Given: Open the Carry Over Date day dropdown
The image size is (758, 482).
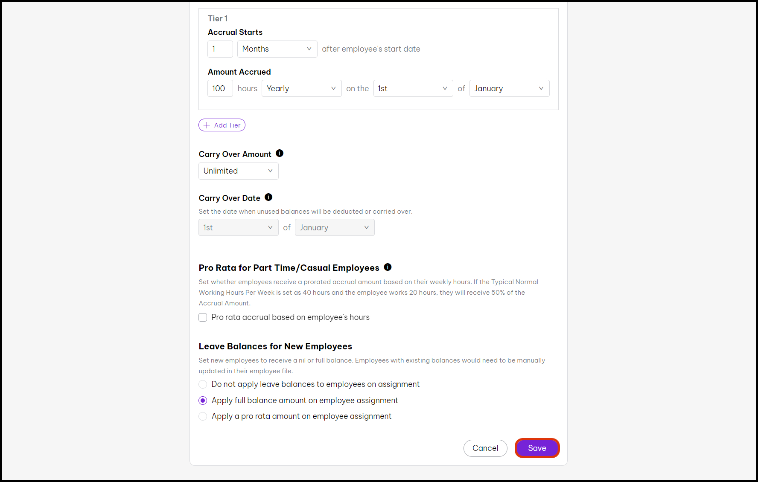Looking at the screenshot, I should point(238,228).
